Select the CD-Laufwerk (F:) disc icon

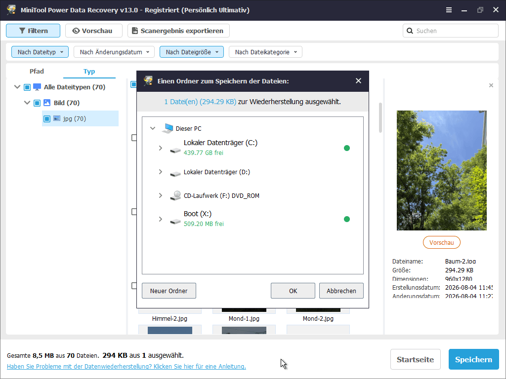pyautogui.click(x=175, y=195)
